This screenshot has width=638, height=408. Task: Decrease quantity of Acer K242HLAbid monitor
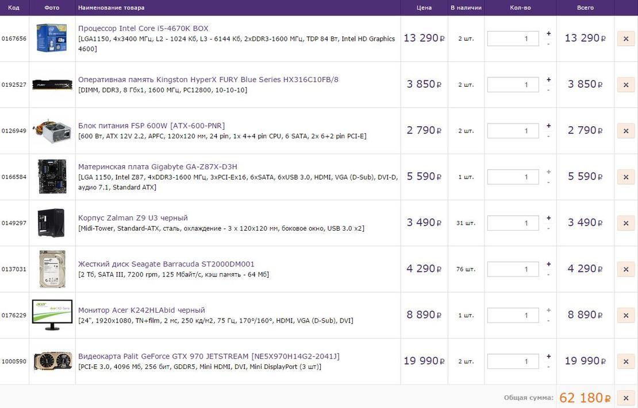pos(548,320)
